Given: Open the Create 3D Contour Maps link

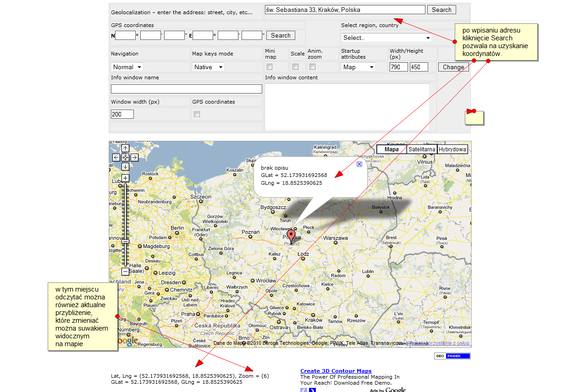Looking at the screenshot, I should point(336,371).
